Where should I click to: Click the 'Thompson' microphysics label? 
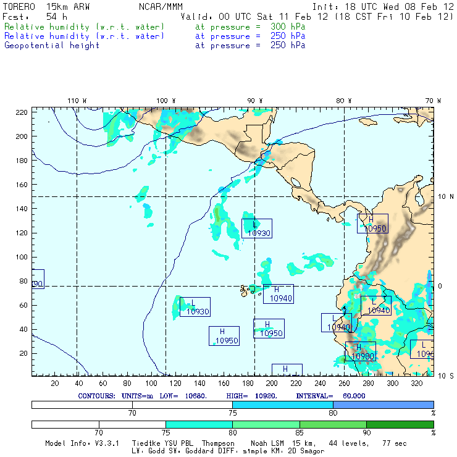pos(218,443)
